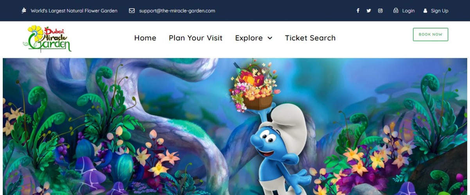The image size is (470, 195).
Task: Click the Sign Up link
Action: (440, 11)
